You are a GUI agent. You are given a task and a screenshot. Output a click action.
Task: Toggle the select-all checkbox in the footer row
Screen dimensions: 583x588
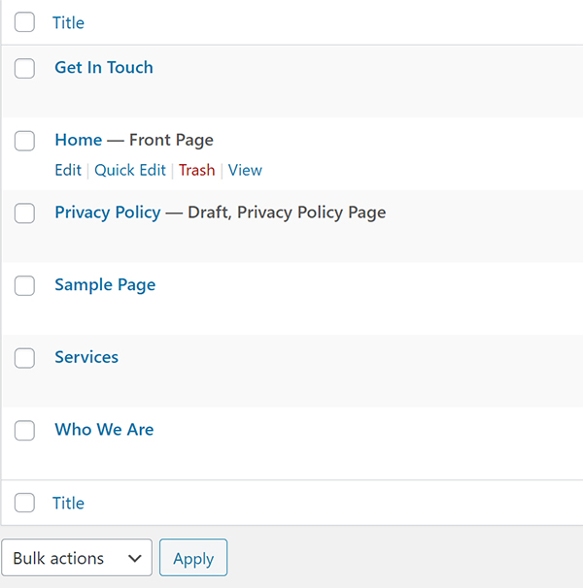pos(25,502)
